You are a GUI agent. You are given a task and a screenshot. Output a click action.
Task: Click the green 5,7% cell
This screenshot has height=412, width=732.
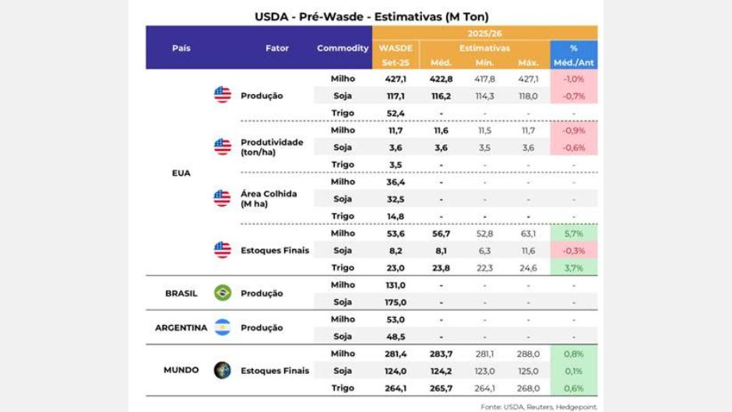click(574, 233)
